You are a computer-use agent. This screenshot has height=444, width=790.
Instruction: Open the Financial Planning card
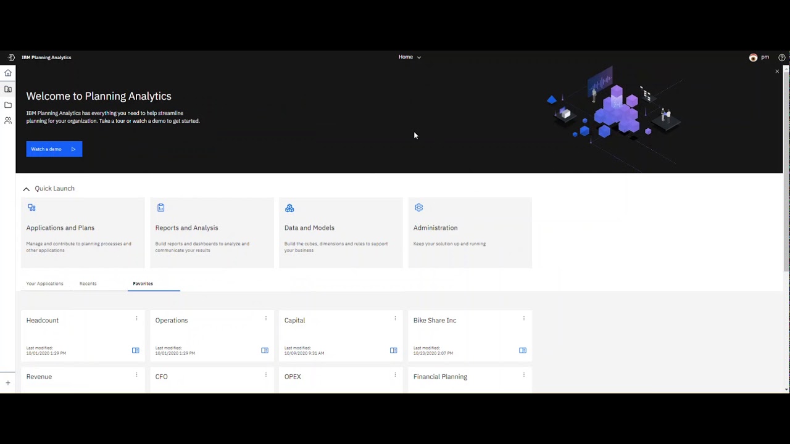[x=470, y=380]
